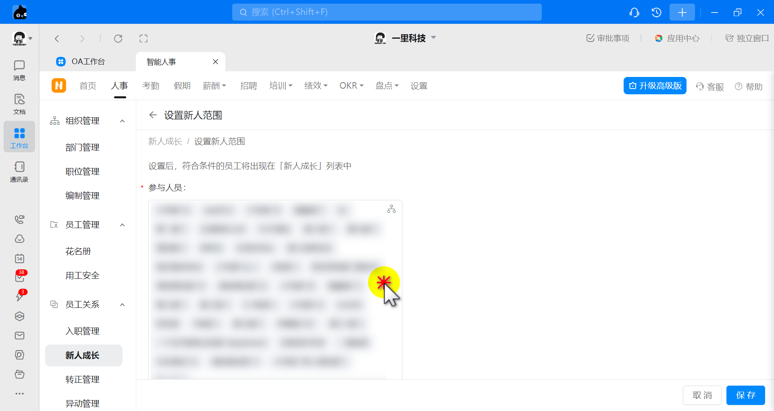
Task: Click the refresh page icon
Action: coord(118,39)
